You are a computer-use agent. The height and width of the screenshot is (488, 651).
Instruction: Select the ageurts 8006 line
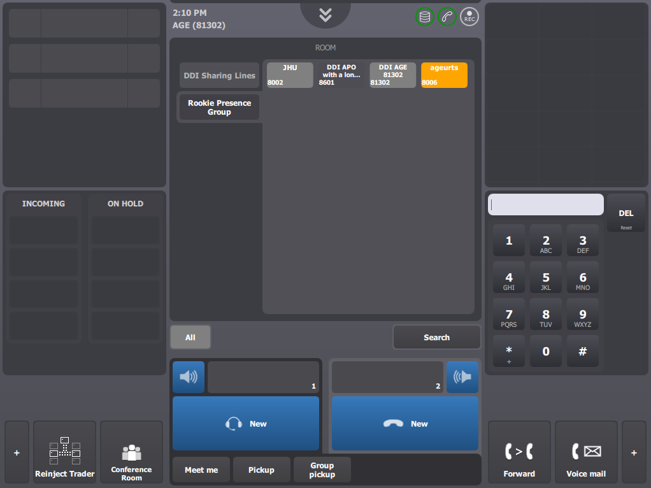tap(444, 75)
